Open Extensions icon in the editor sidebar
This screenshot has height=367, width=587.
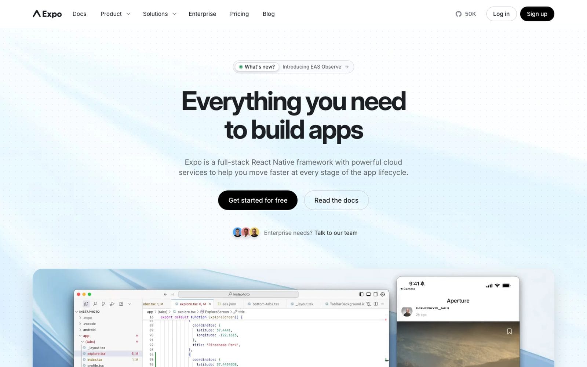tap(121, 304)
